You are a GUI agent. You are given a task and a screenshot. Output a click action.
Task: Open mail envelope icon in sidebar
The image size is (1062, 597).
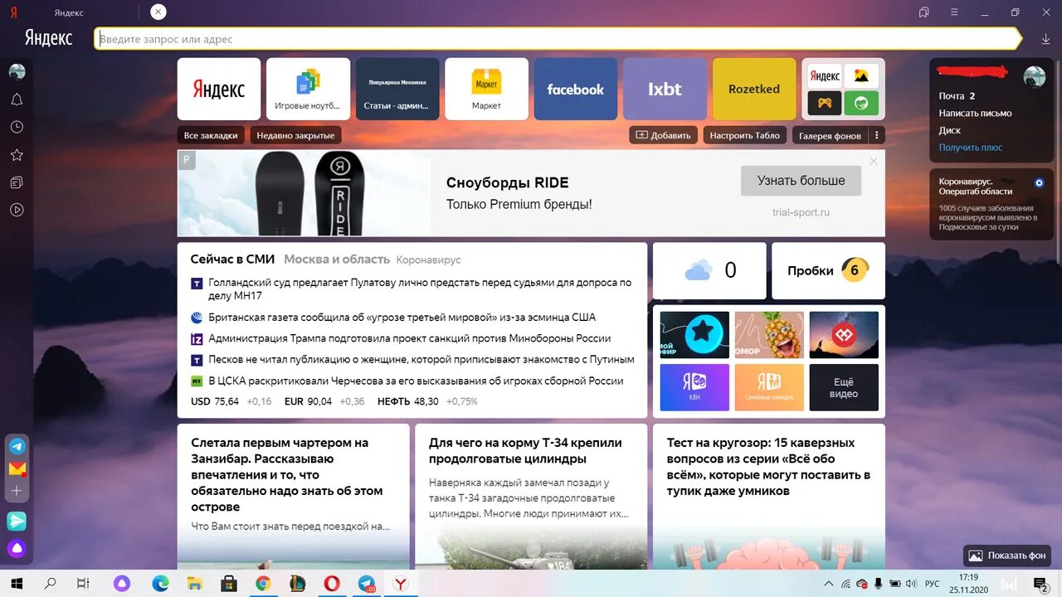pos(17,468)
